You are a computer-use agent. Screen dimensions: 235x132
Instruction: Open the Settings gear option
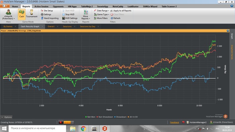point(46,14)
